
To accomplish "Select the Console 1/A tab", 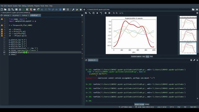I will (x=93, y=60).
